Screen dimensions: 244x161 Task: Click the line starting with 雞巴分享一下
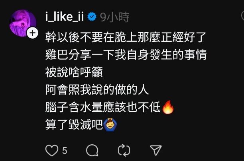click(x=126, y=54)
